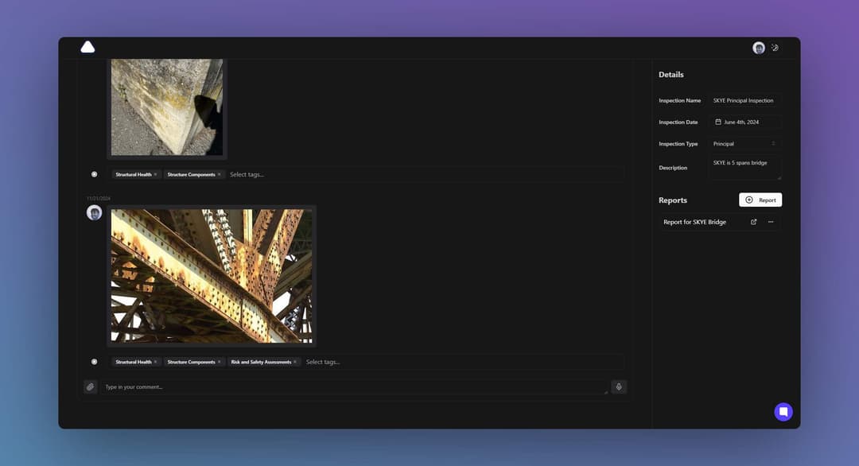Open the Select tags dropdown on the upper photo
Image resolution: width=859 pixels, height=466 pixels.
coord(247,173)
